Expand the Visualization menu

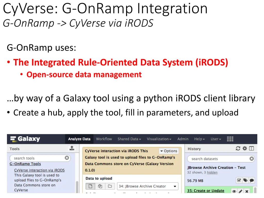159,139
